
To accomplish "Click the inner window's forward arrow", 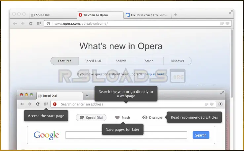I will tap(29, 104).
